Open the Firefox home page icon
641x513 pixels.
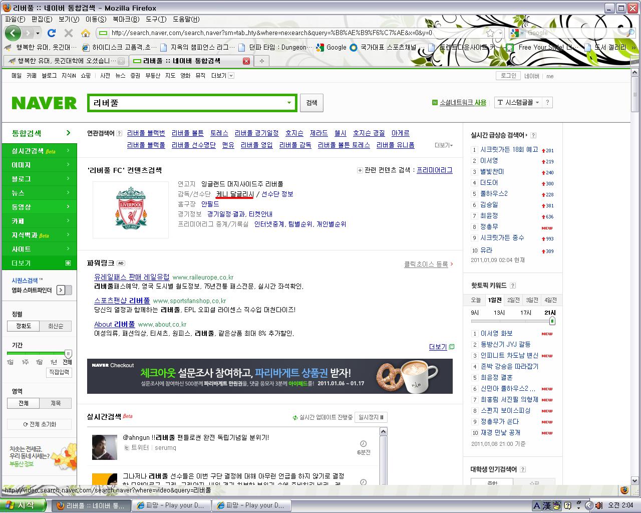(86, 33)
